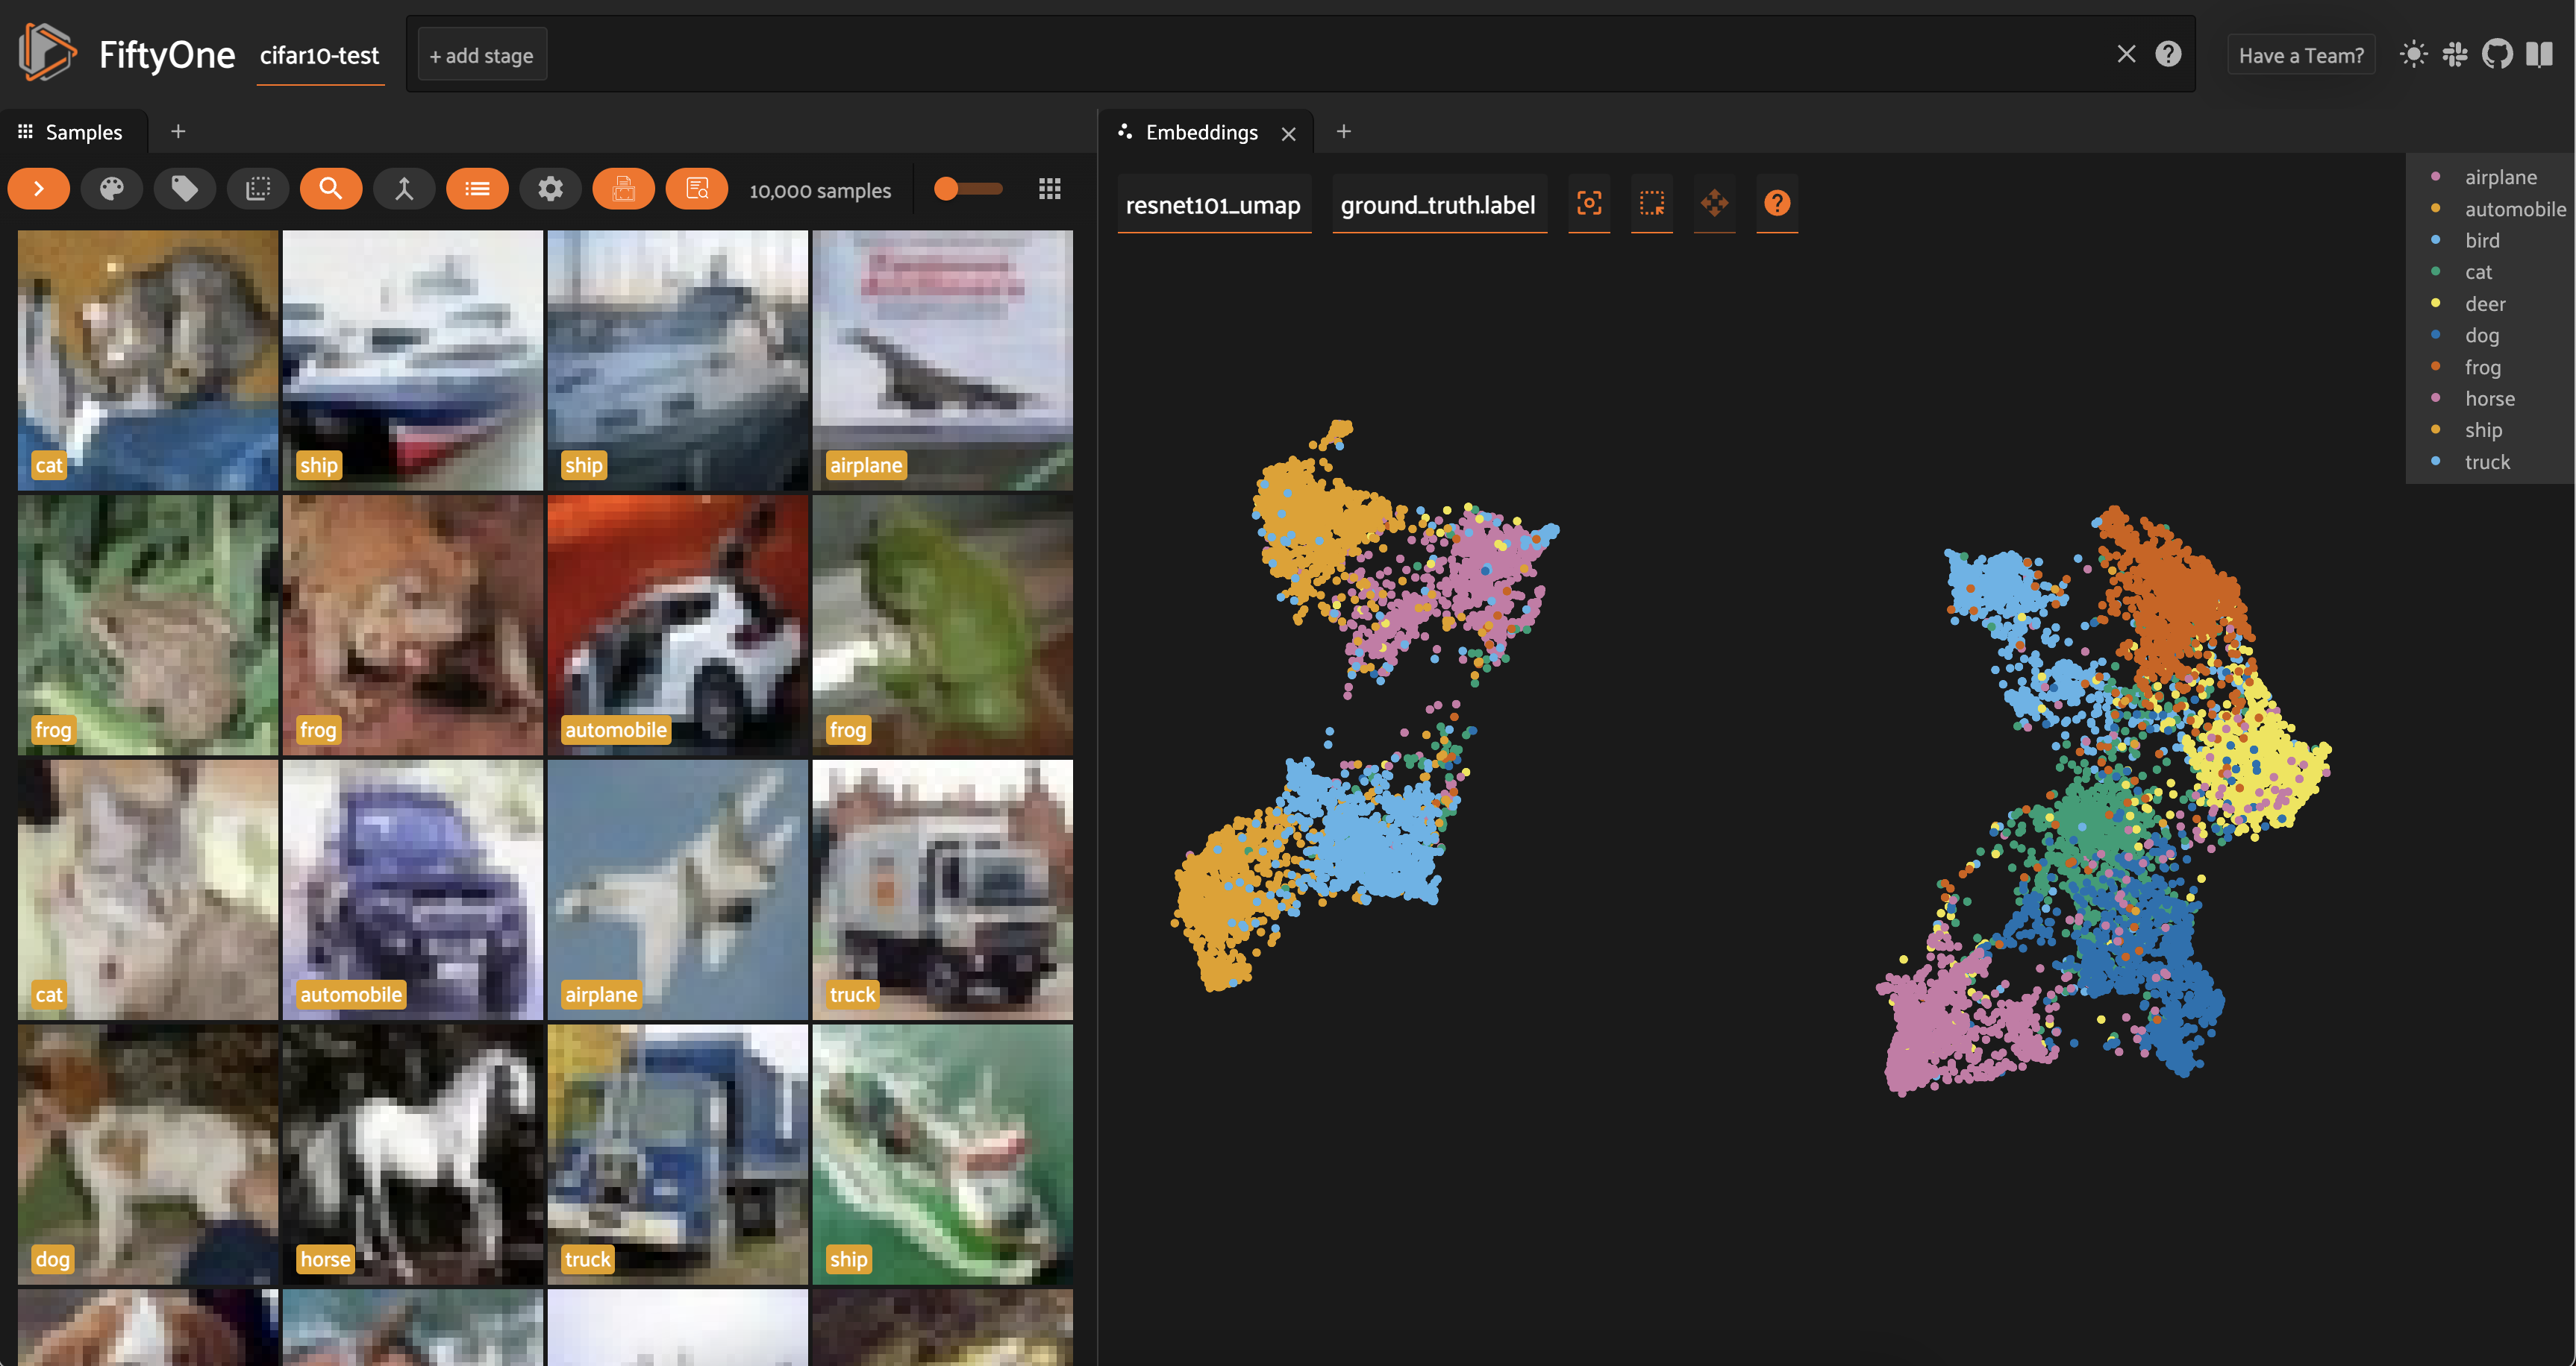Click the add stage button
Screen dimensions: 2576x1366
coord(481,56)
